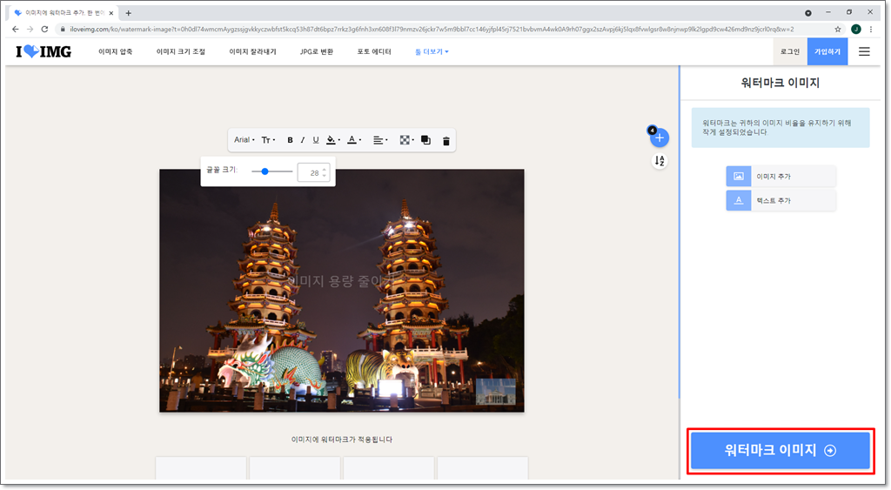The height and width of the screenshot is (490, 891).
Task: Open the 이미지 압축 menu item
Action: (116, 51)
